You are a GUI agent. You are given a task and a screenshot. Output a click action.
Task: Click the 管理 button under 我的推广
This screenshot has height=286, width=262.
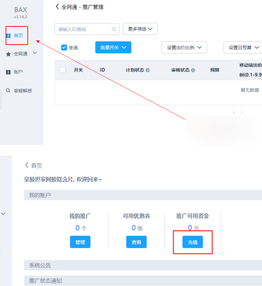[x=80, y=242]
